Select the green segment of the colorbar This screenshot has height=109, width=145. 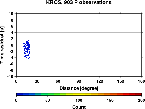coord(50,94)
